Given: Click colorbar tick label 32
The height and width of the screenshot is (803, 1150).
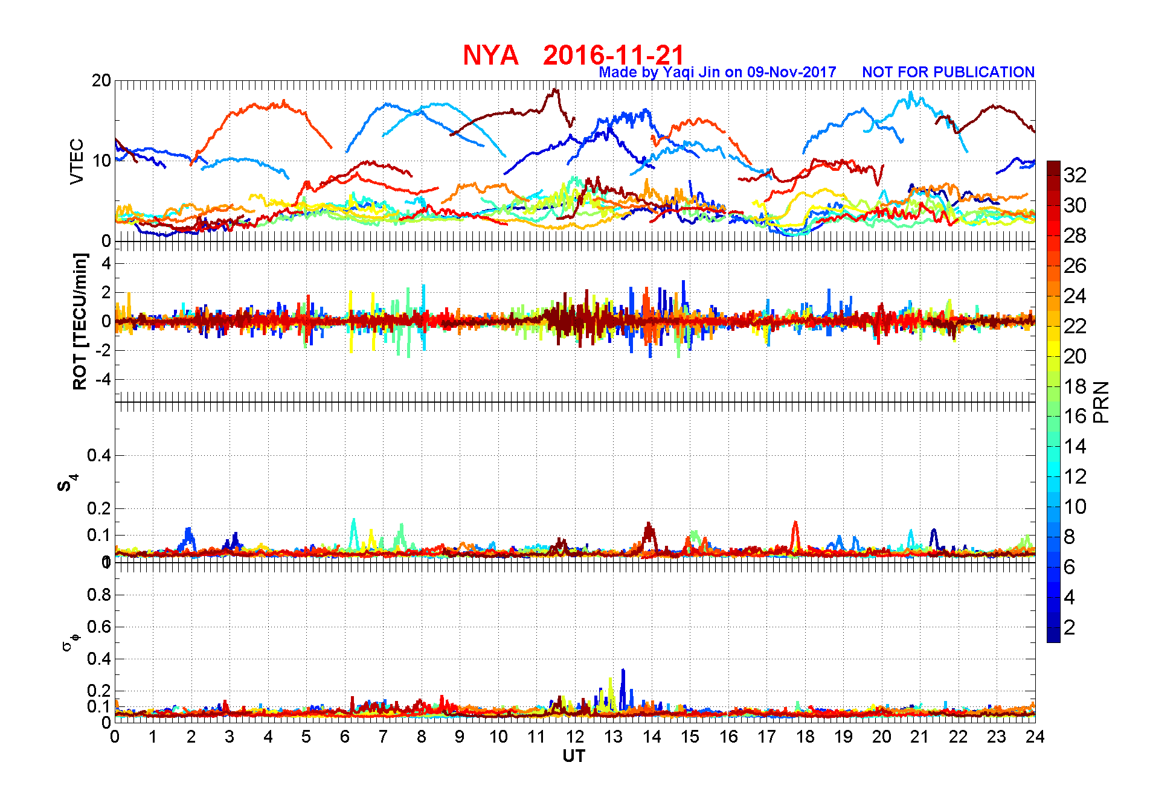Looking at the screenshot, I should click(x=1075, y=175).
